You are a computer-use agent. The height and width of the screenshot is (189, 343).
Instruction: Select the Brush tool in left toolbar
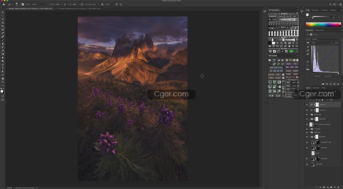3,40
